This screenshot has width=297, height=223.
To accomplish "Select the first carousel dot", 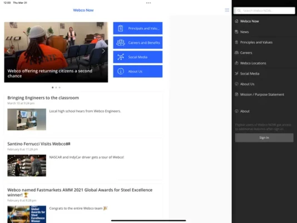I will 52,88.
